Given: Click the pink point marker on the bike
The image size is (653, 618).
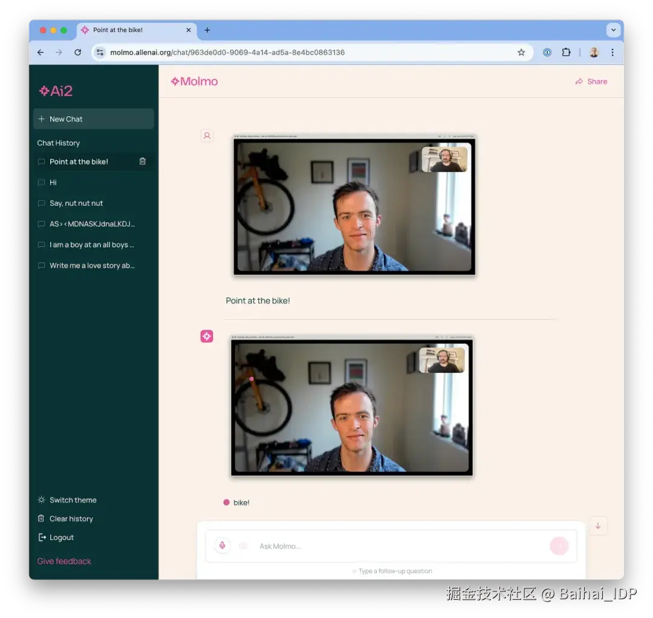Looking at the screenshot, I should 252,379.
